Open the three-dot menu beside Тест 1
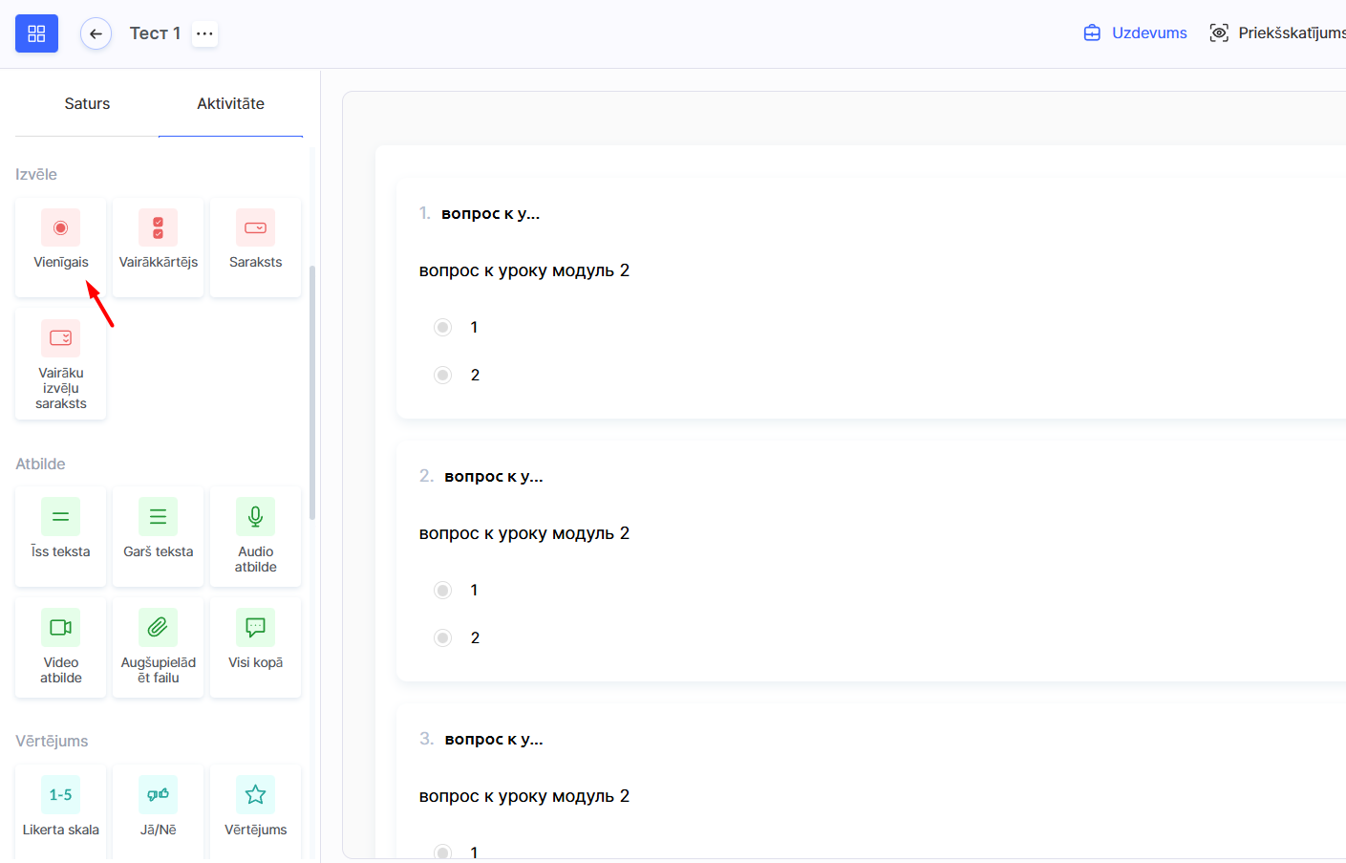Viewport: 1346px width, 863px height. tap(204, 33)
